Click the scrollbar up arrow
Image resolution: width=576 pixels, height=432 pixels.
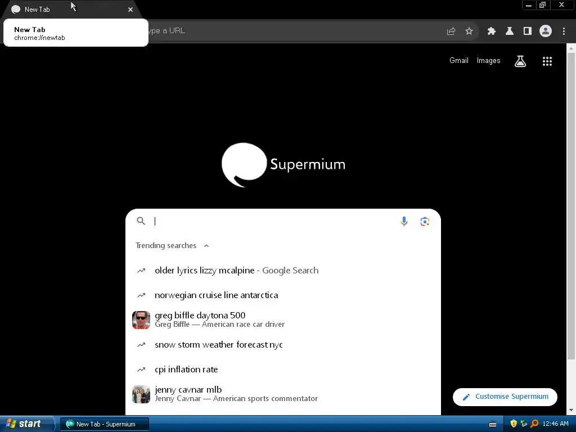tap(571, 48)
